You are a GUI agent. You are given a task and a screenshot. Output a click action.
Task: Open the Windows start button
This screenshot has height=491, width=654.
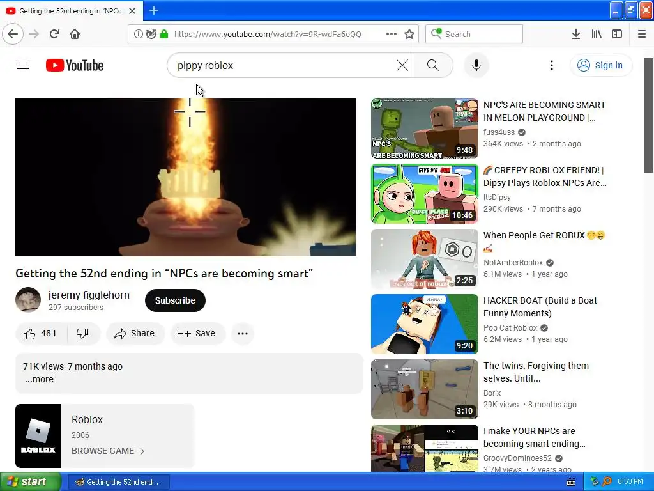coord(30,482)
